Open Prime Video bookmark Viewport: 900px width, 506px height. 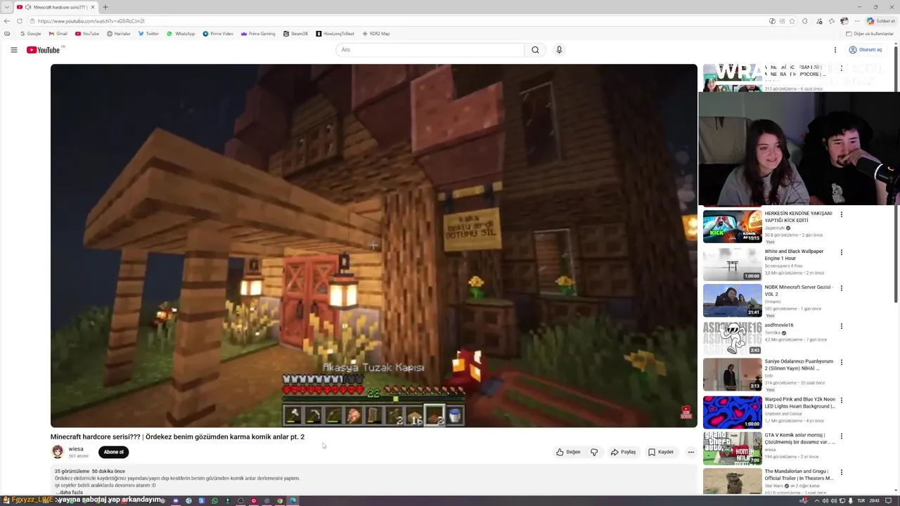[x=218, y=34]
